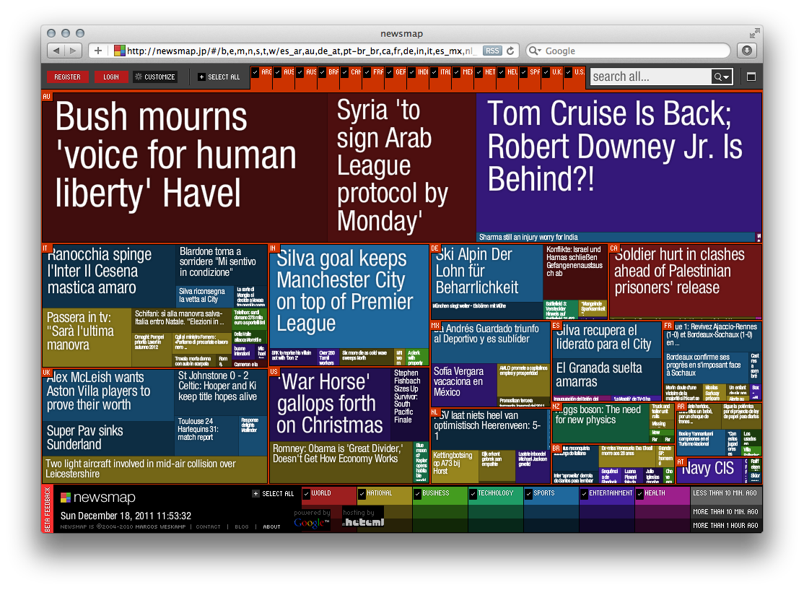Viewport: 804px width, 590px height.
Task: Uncheck the U.S. country checkbox
Action: [569, 72]
